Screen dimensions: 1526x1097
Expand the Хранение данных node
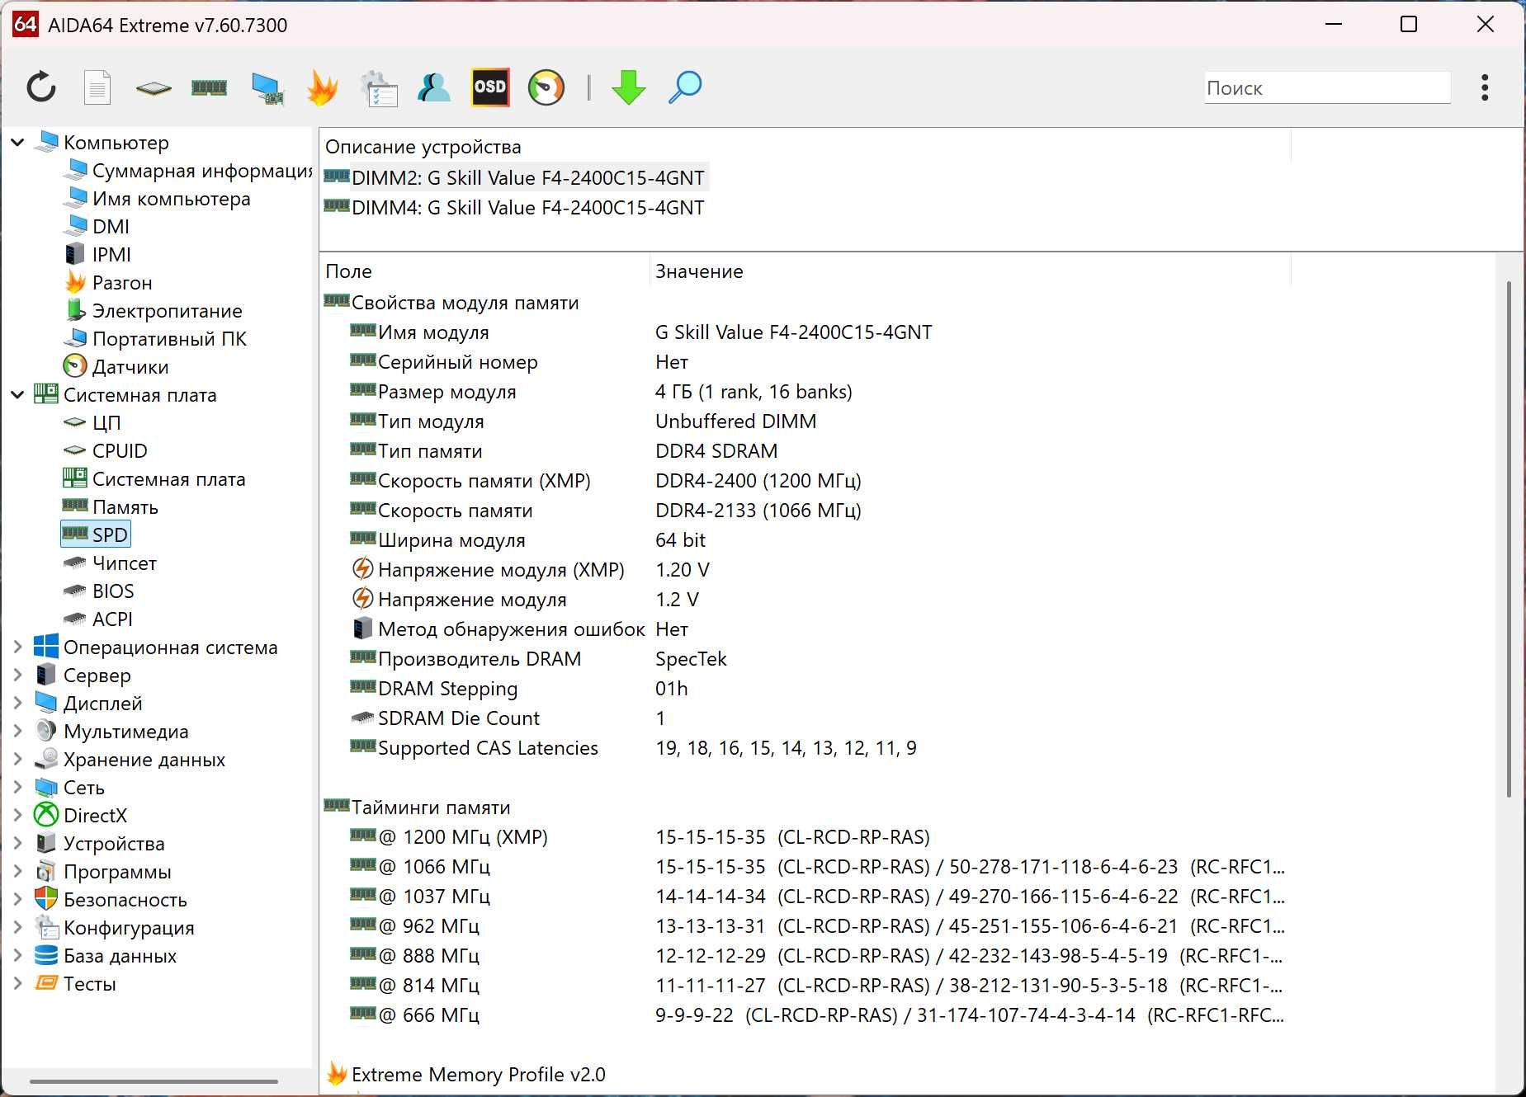tap(17, 760)
